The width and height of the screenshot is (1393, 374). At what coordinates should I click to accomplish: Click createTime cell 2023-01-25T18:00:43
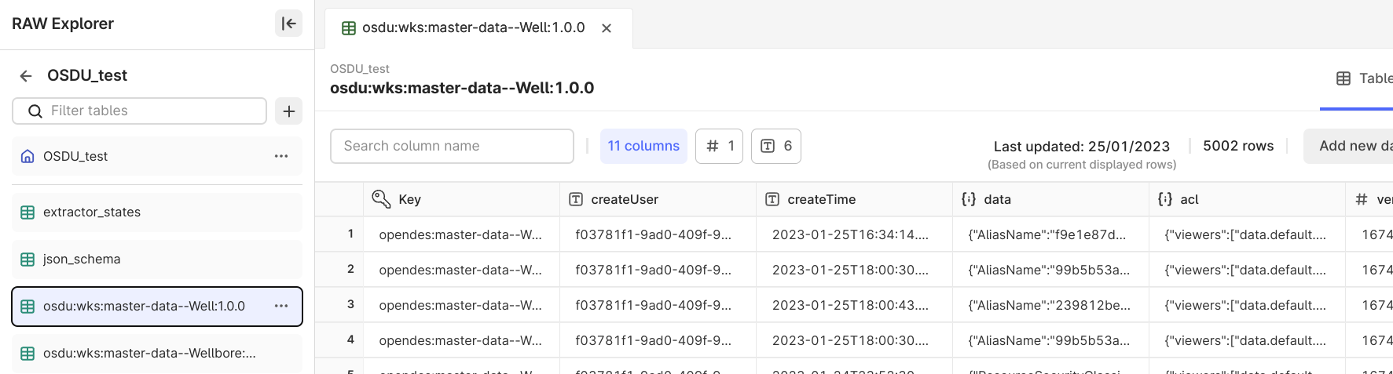point(854,305)
